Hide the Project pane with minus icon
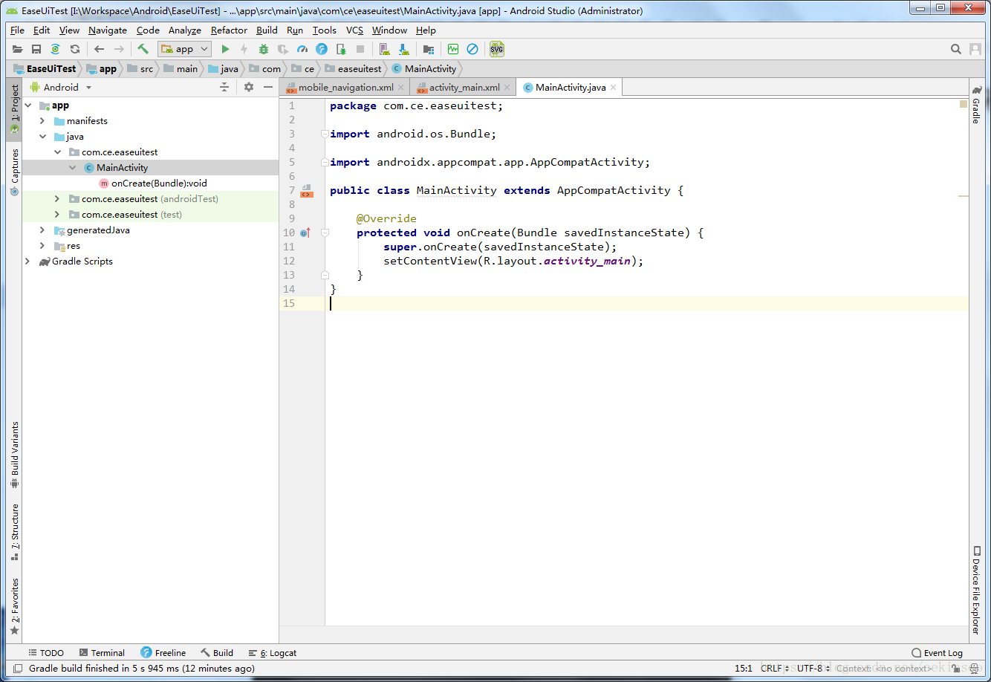The width and height of the screenshot is (991, 682). pos(268,87)
